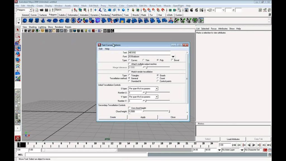
Task: Click the auto keyframe key icon
Action: tap(265, 150)
